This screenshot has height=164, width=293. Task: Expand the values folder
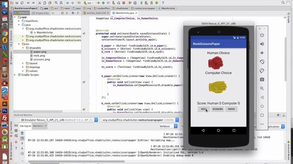point(23,71)
